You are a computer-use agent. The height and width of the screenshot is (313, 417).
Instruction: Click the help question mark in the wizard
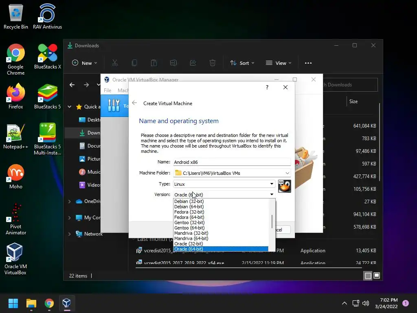[x=267, y=87]
